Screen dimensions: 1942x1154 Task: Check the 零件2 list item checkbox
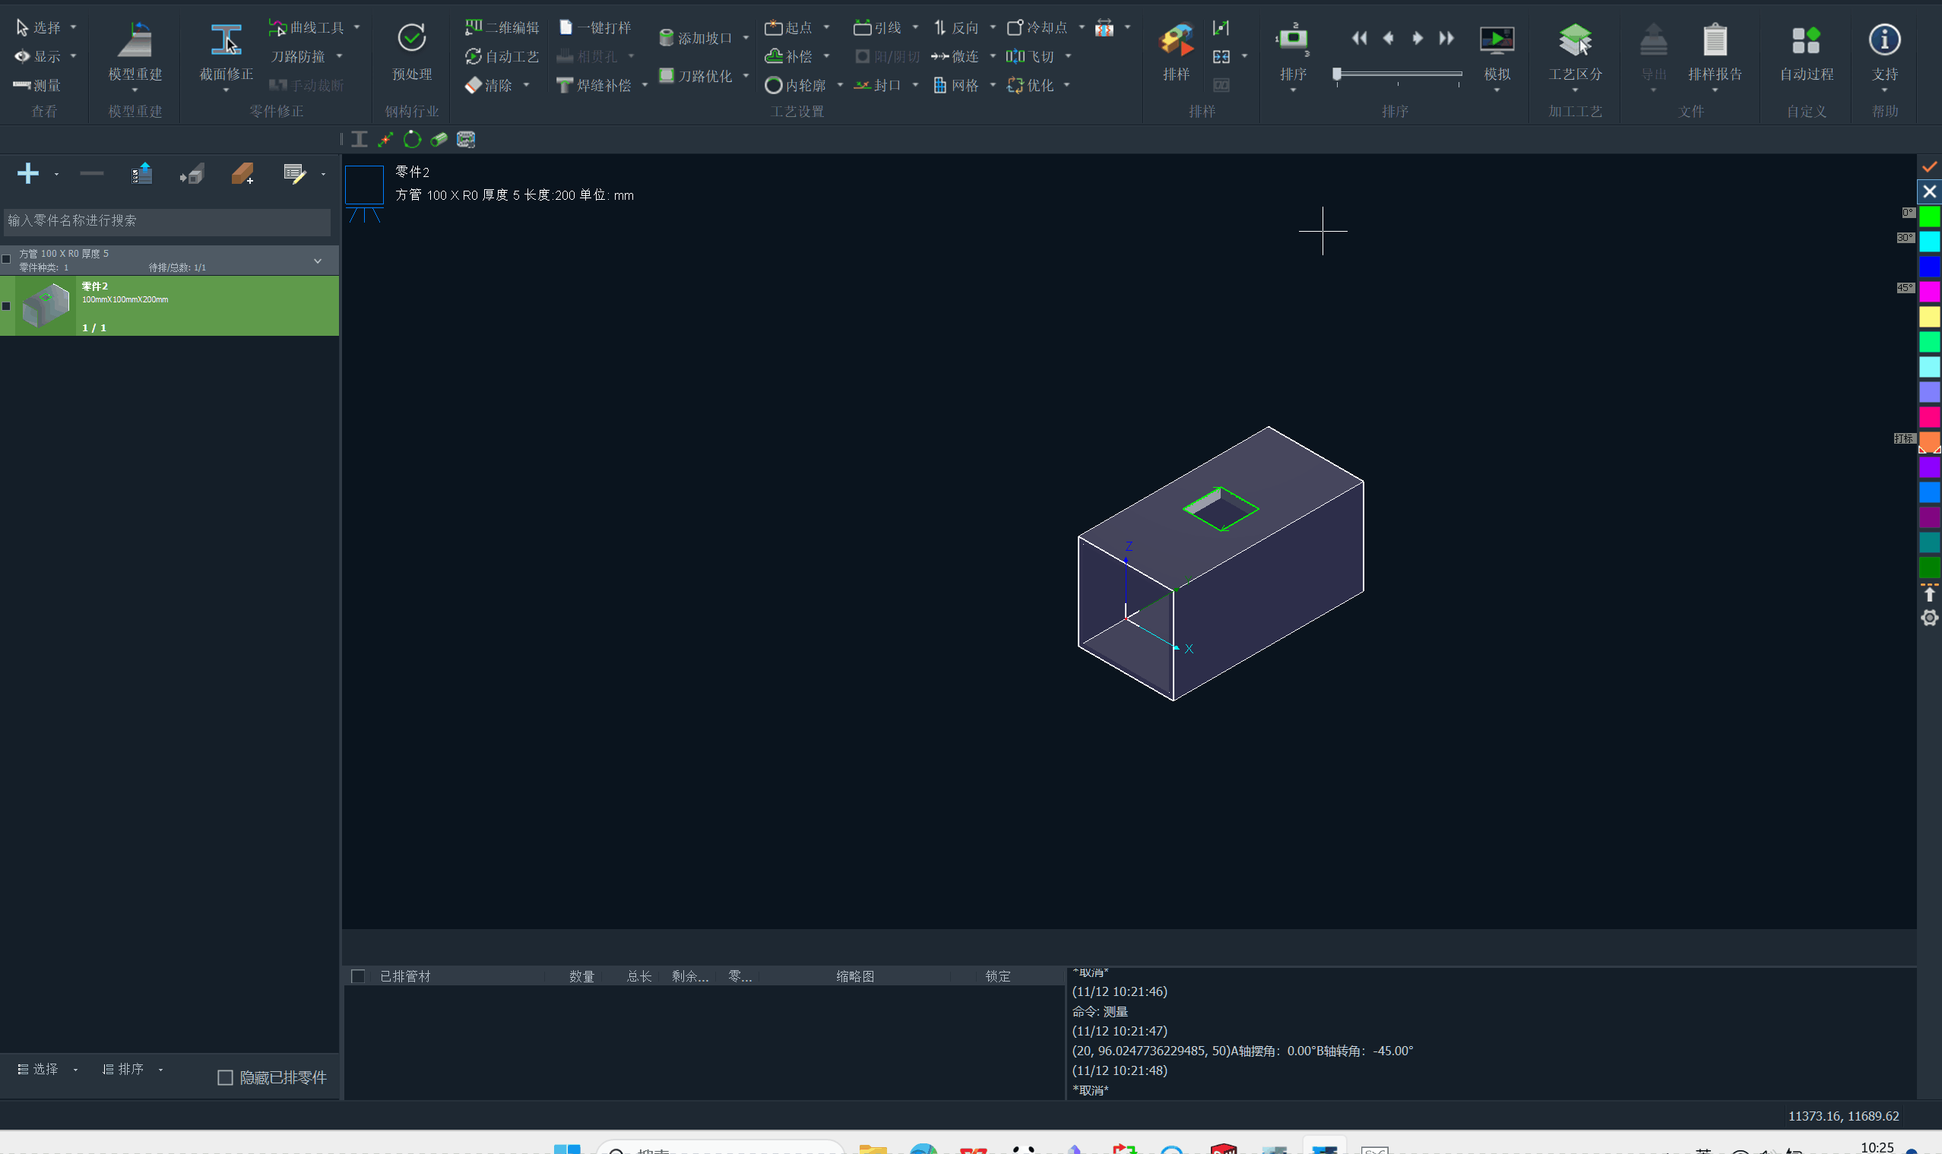(7, 306)
